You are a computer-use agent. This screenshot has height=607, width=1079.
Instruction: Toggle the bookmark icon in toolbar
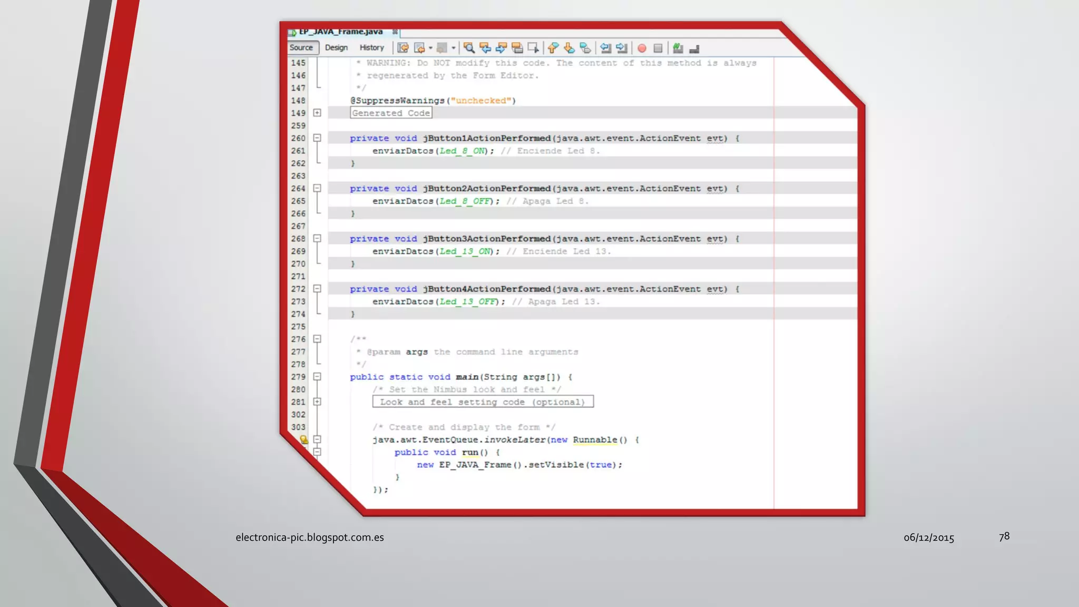coord(585,48)
